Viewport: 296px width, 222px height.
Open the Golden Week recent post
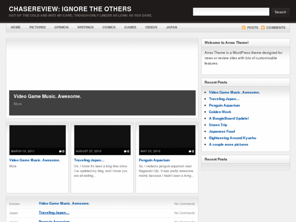[220, 112]
